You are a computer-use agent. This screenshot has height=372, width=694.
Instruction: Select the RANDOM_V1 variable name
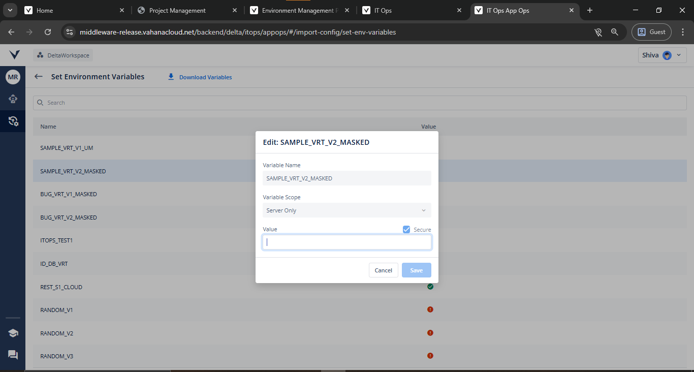click(x=56, y=310)
